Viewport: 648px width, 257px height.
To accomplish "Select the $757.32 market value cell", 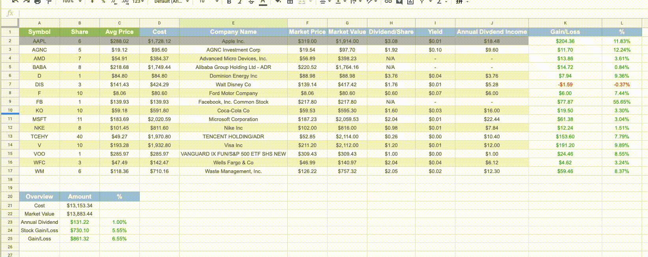I will click(x=347, y=171).
